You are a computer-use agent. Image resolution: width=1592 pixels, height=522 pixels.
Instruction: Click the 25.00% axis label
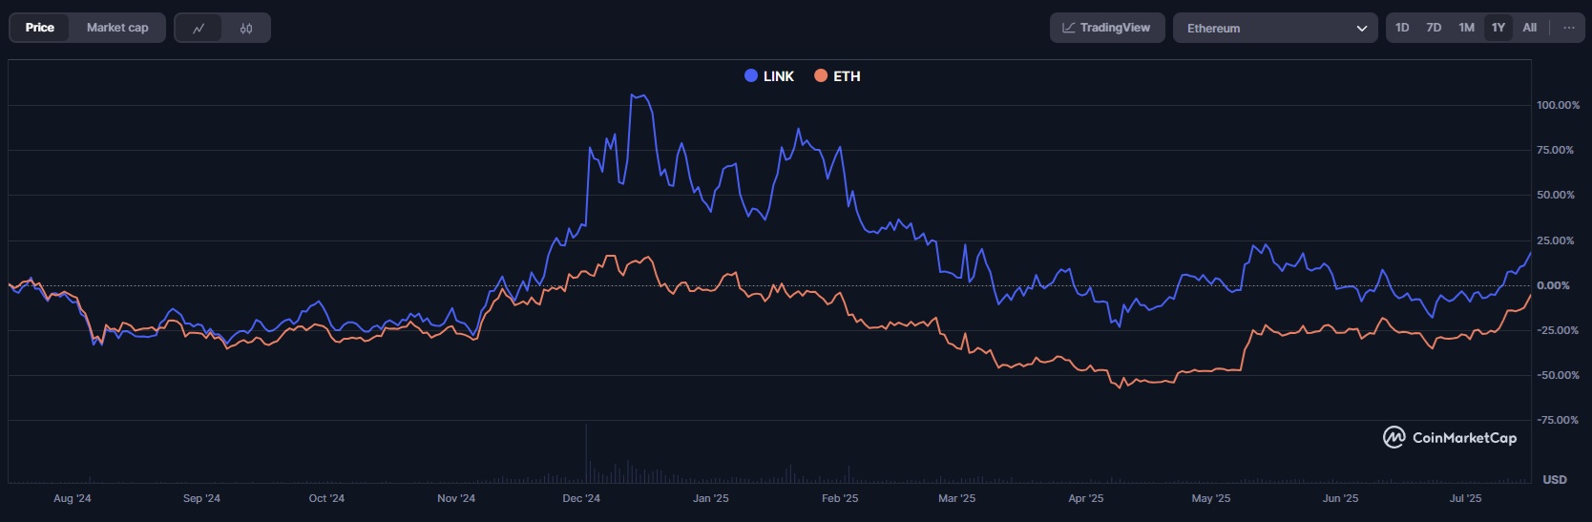[x=1555, y=240]
